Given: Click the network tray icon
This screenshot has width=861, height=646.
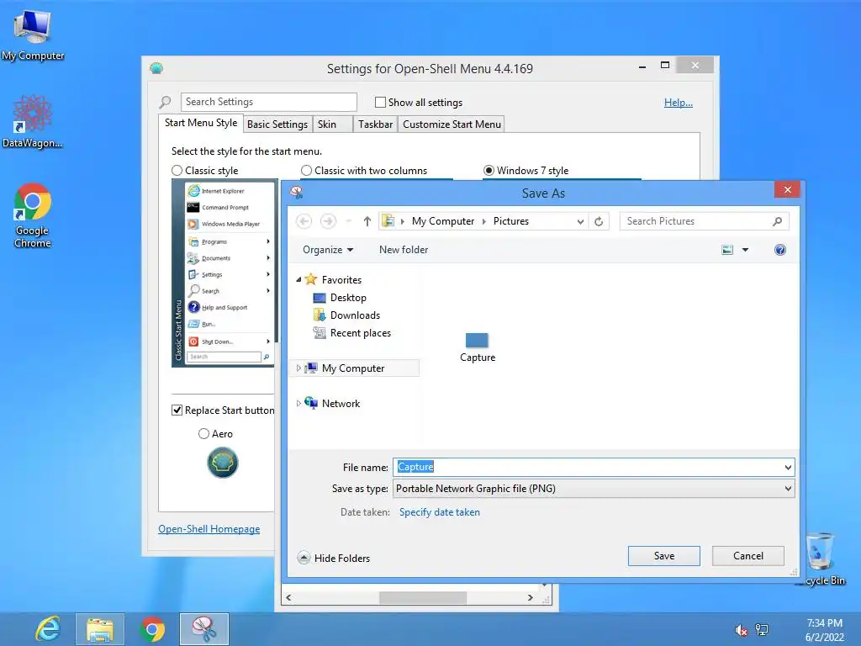Looking at the screenshot, I should point(762,629).
